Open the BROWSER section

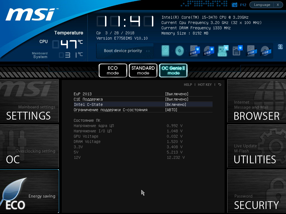coord(256,101)
